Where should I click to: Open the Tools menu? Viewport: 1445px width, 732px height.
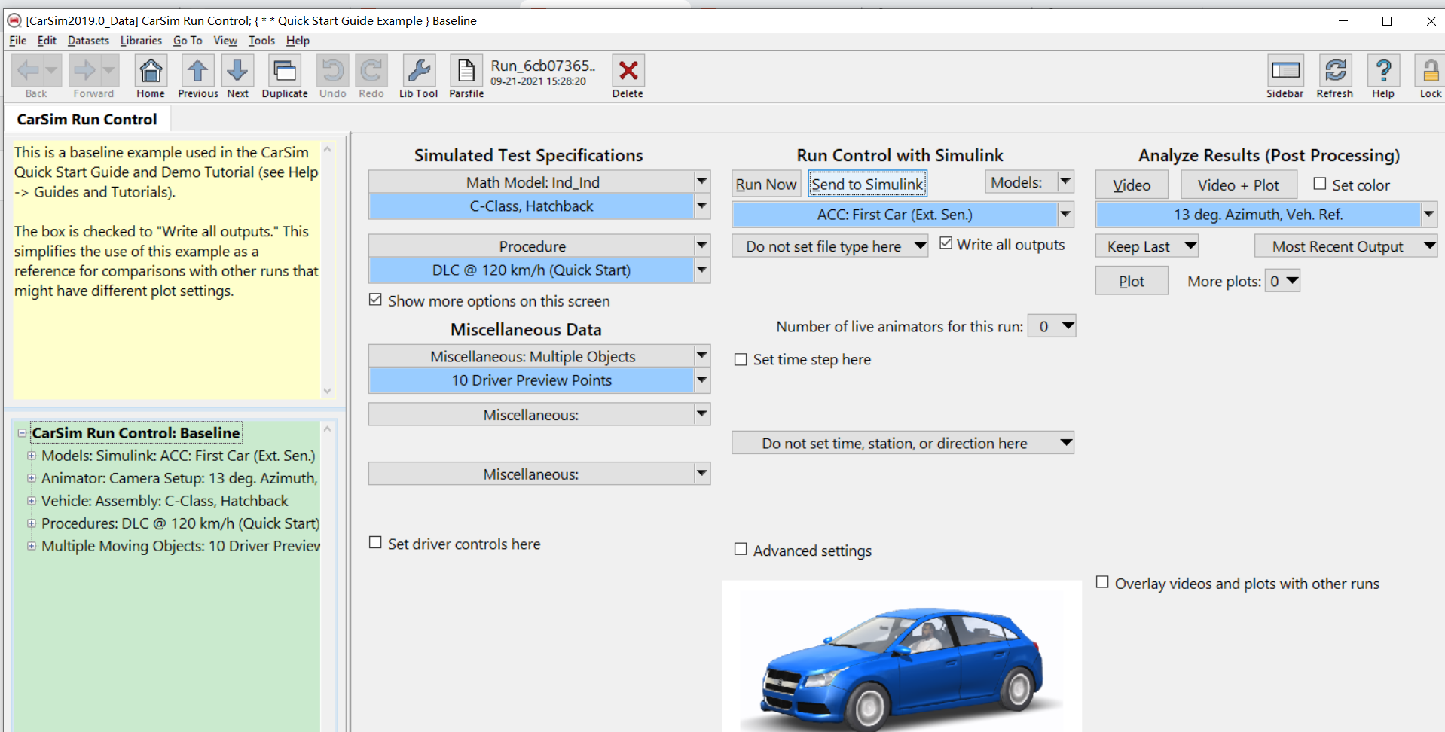pyautogui.click(x=261, y=41)
